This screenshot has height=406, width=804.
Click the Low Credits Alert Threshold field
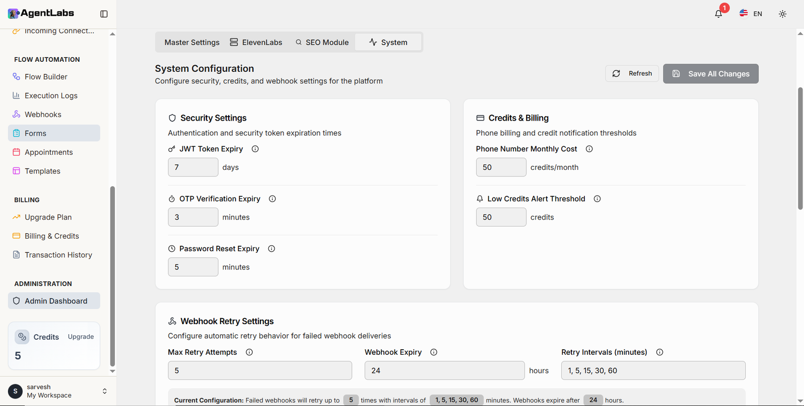click(501, 217)
